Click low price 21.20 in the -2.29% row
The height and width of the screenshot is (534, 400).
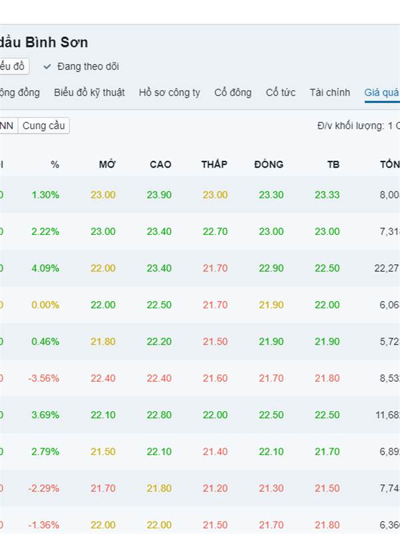point(215,489)
